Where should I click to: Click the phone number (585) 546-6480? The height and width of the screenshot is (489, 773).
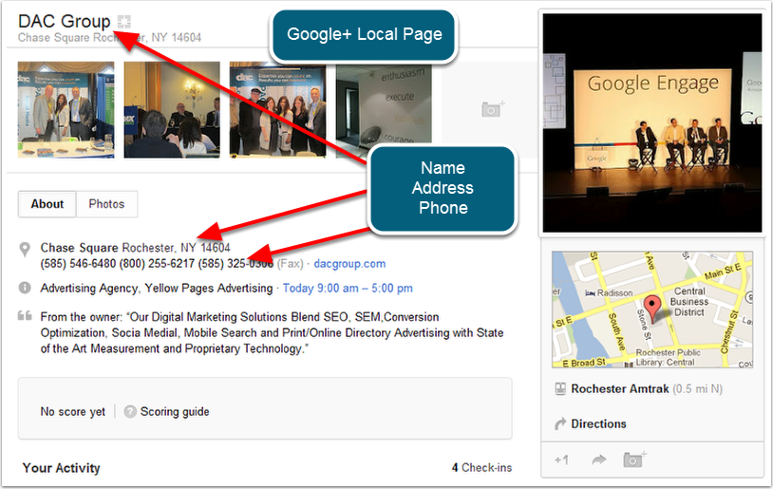coord(78,264)
